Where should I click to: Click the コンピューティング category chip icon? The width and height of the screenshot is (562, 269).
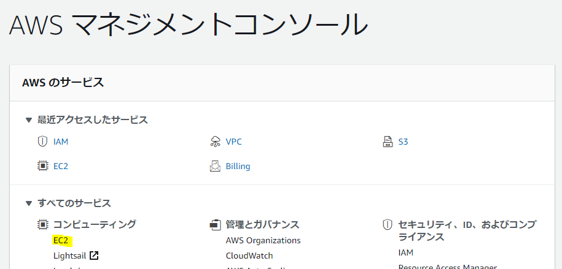point(42,225)
